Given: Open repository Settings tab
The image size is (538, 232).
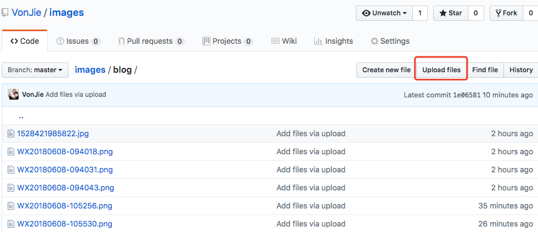Looking at the screenshot, I should coord(390,41).
